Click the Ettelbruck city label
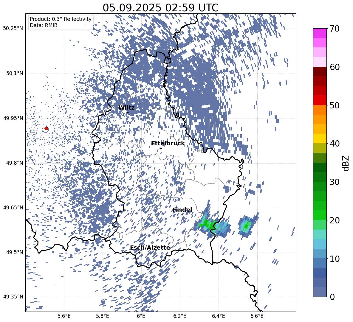This screenshot has height=322, width=353. pyautogui.click(x=168, y=144)
